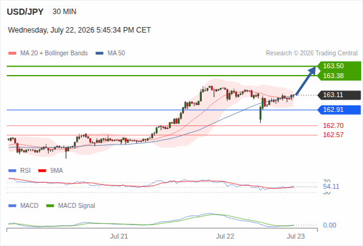Click the MA 20 Bollinger Bands pink swatch

(x=12, y=54)
